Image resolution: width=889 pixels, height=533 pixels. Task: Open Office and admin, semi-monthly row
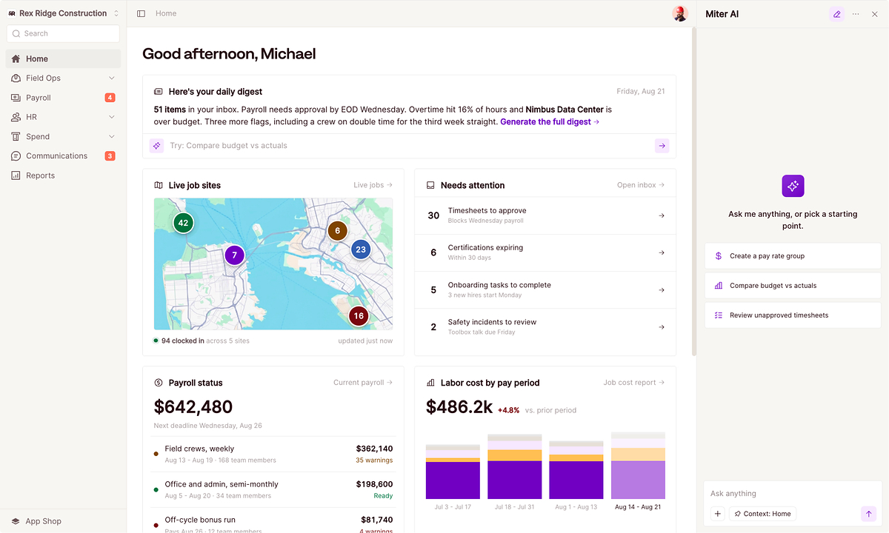[x=273, y=489]
